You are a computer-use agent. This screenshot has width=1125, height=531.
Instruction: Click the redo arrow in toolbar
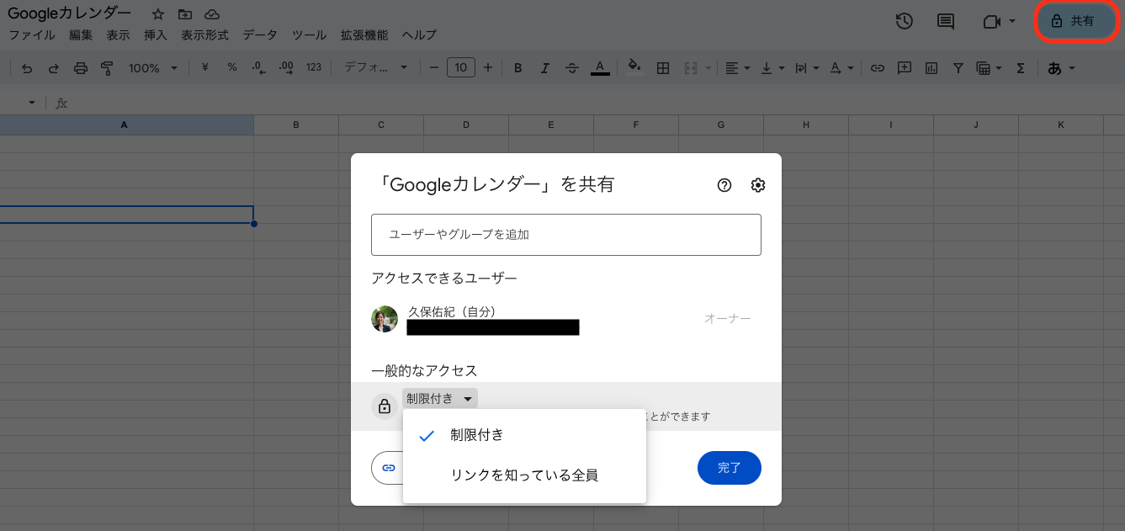(54, 68)
